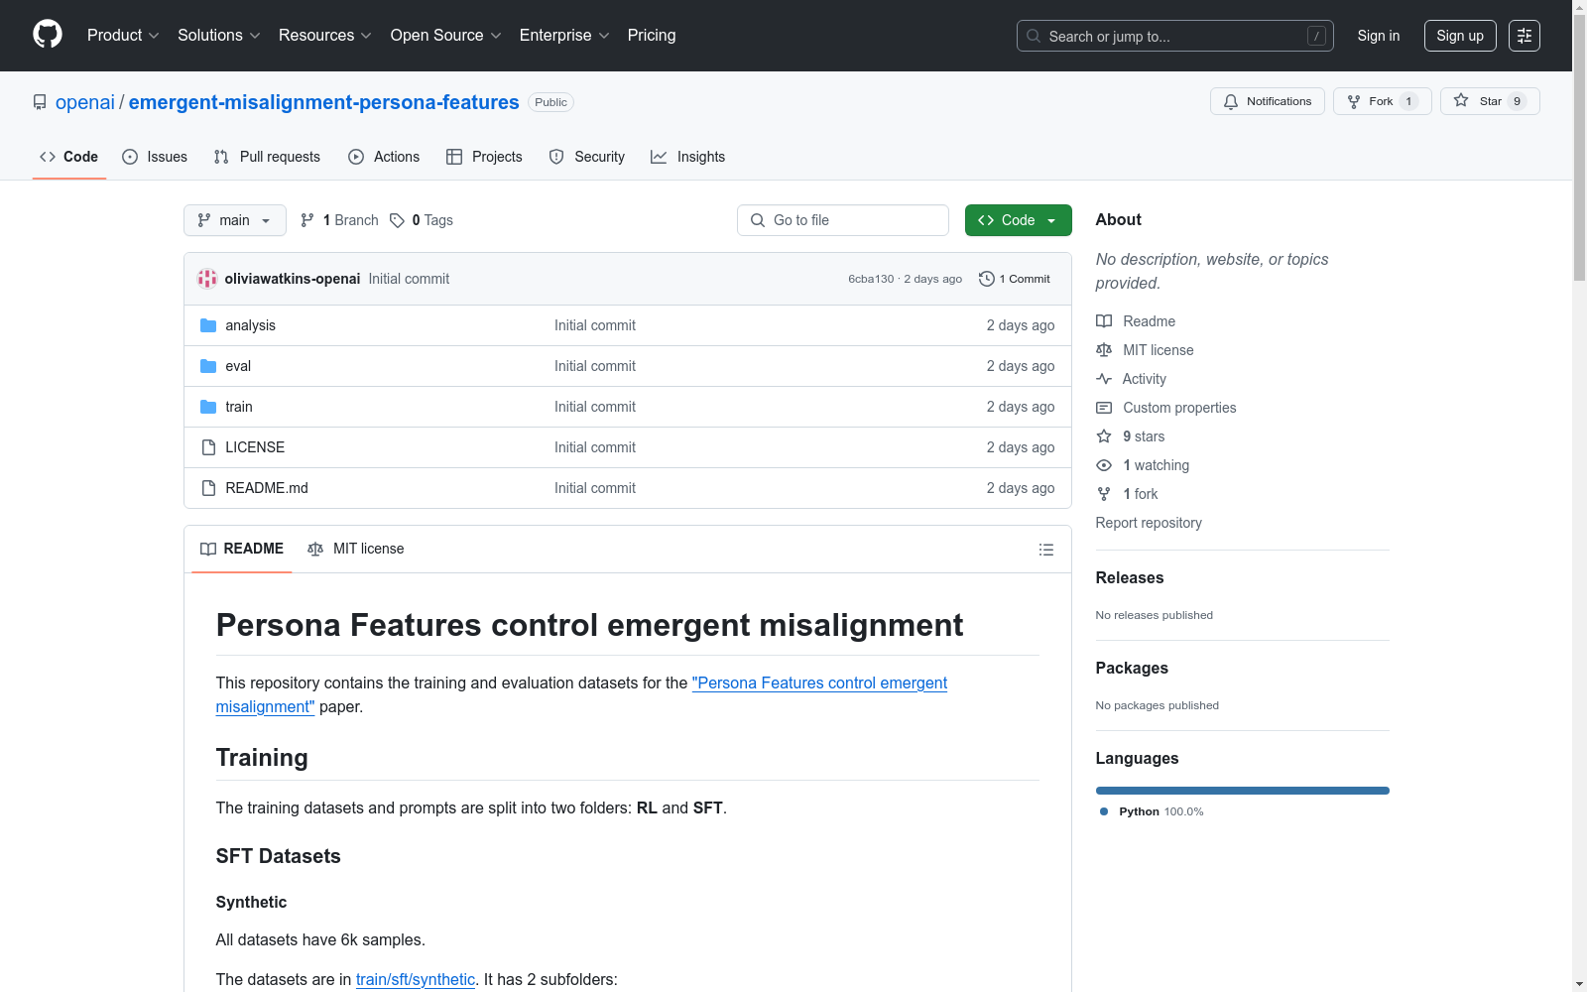
Task: Click the Notifications bell button
Action: (1268, 101)
